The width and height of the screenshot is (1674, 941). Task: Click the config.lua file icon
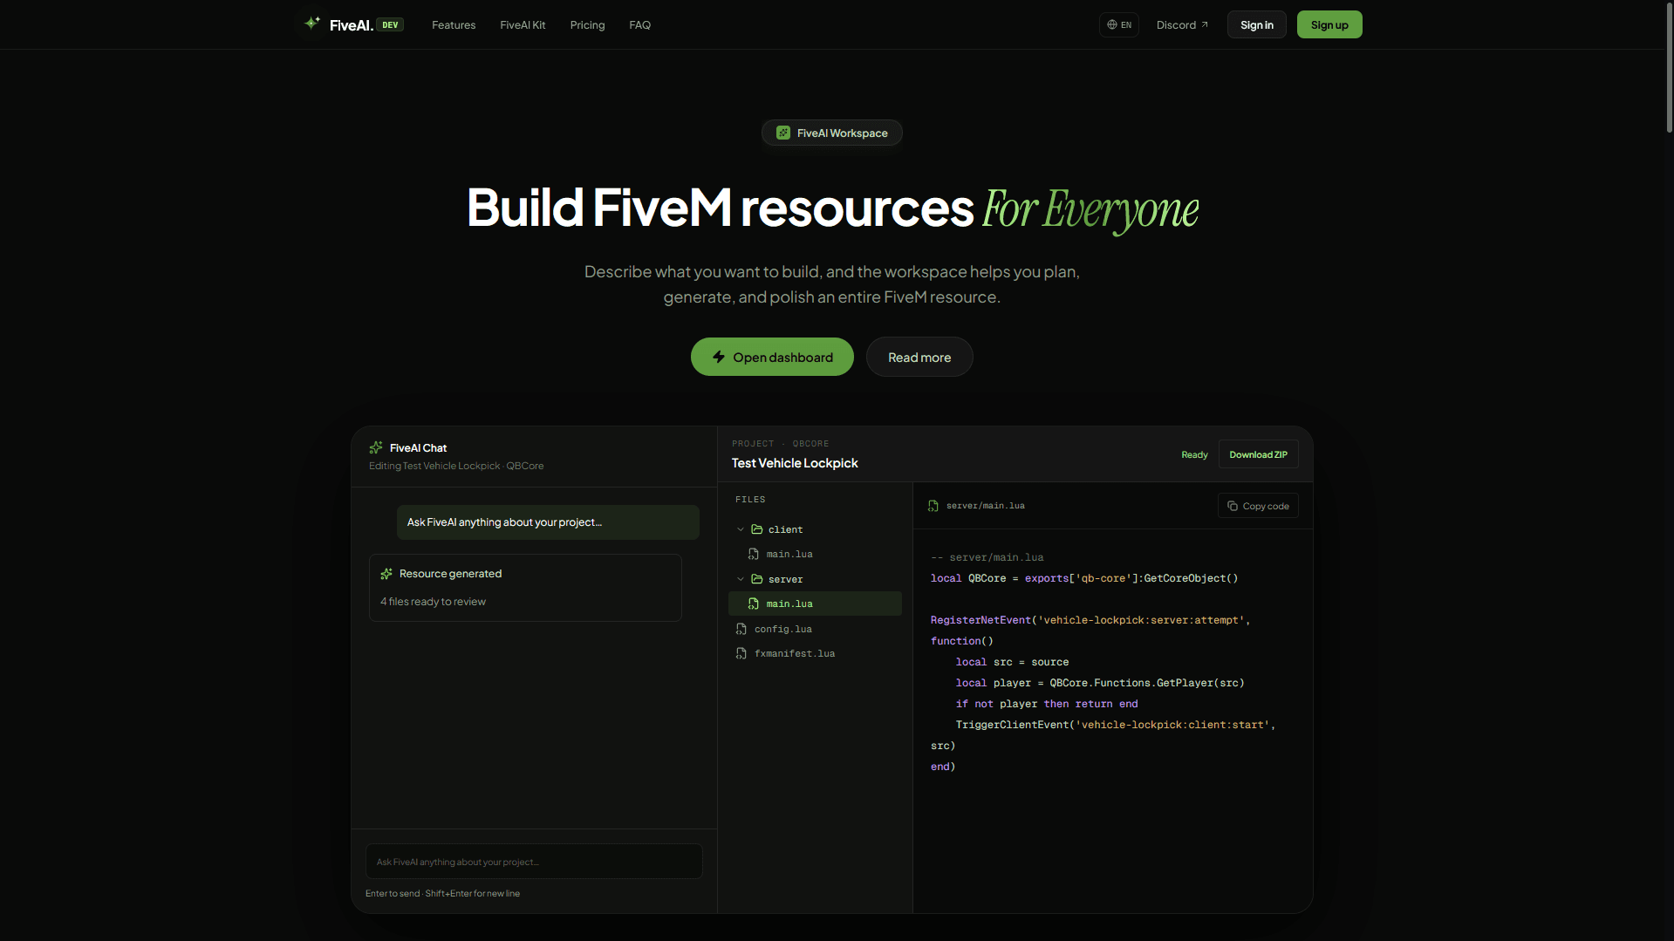(x=741, y=629)
